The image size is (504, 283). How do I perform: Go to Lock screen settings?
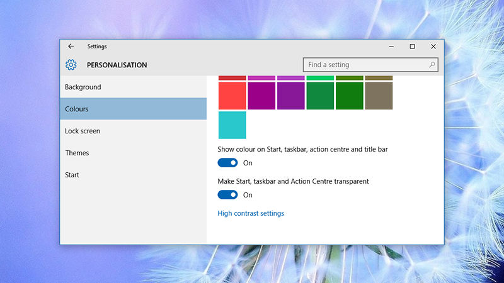point(83,131)
